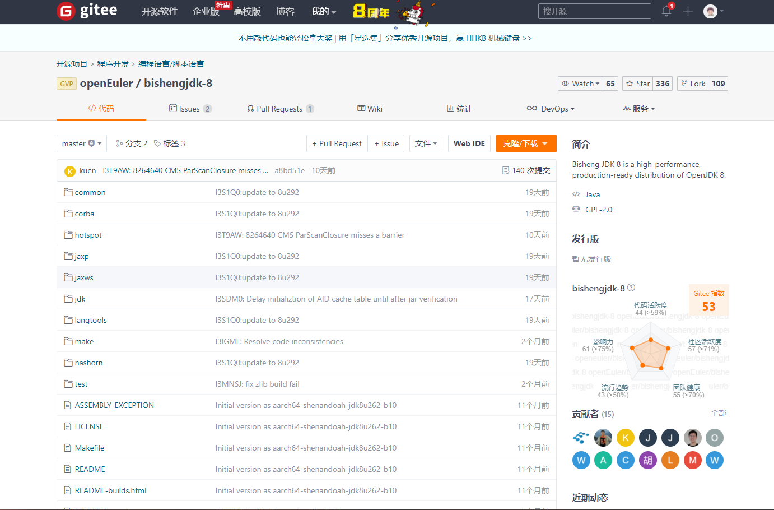Focus the 搜开源 search field
The height and width of the screenshot is (510, 774).
[x=595, y=11]
